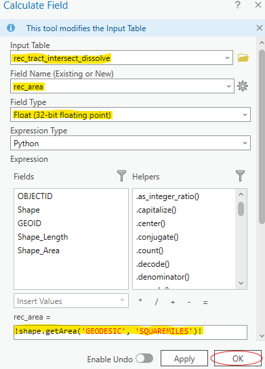Insert the multiply operator
This screenshot has width=265, height=369.
pos(140,301)
